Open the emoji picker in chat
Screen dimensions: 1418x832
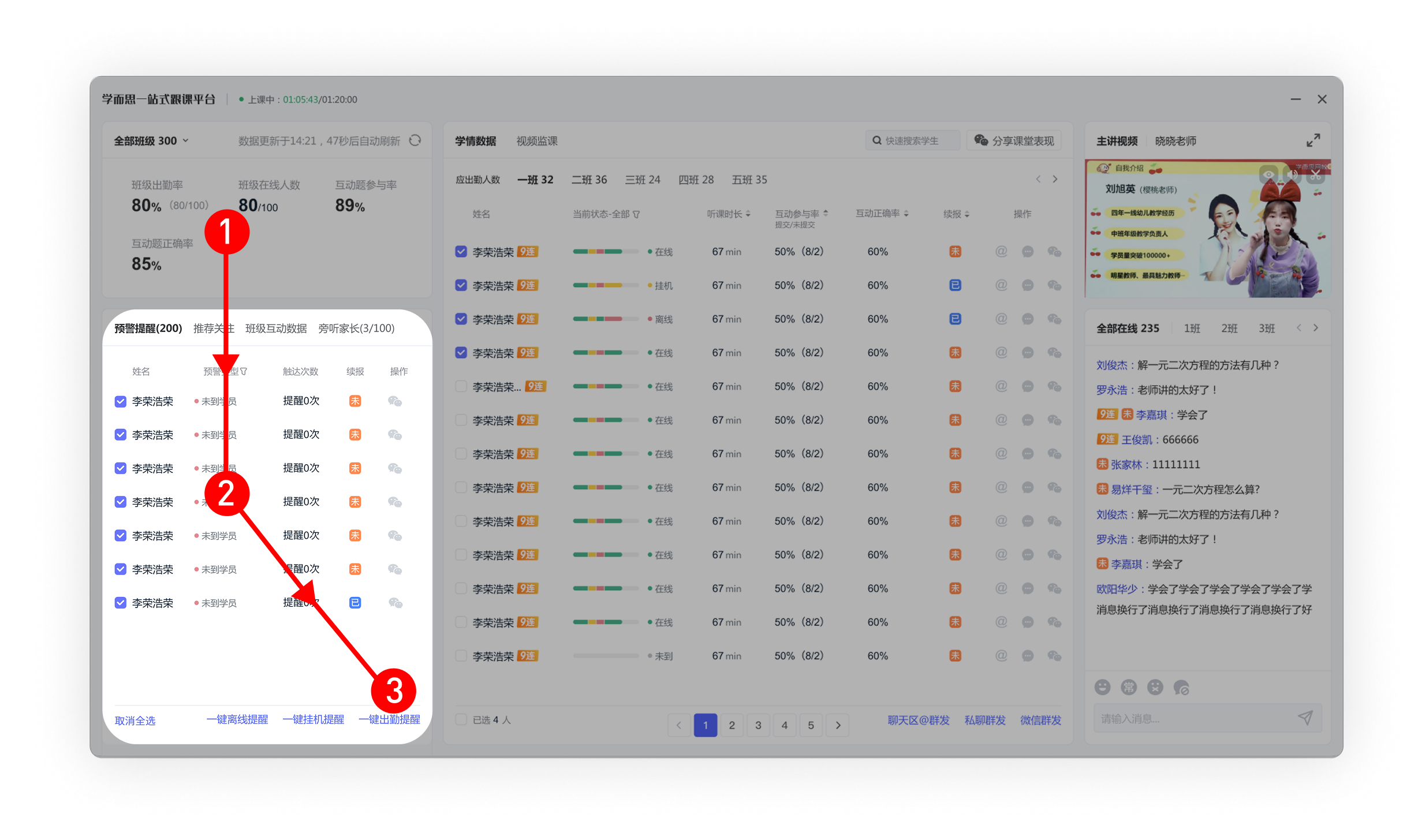click(x=1102, y=687)
